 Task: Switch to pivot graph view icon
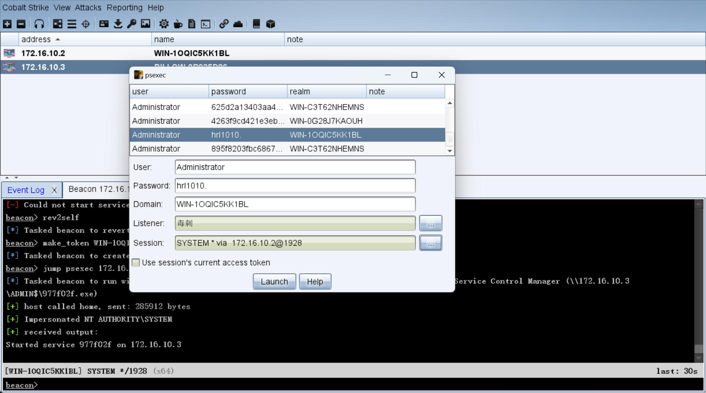pos(58,24)
